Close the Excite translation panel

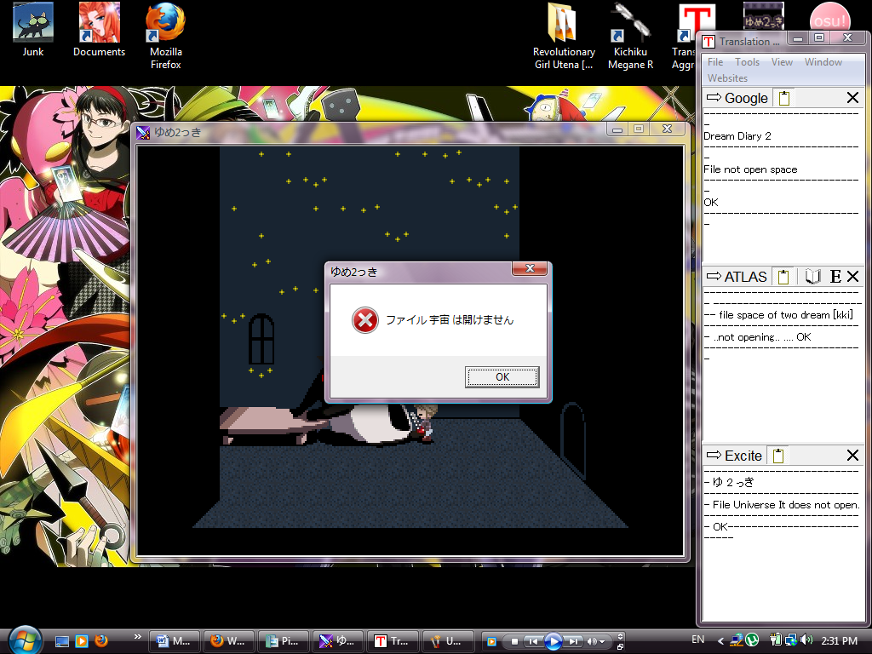tap(852, 456)
